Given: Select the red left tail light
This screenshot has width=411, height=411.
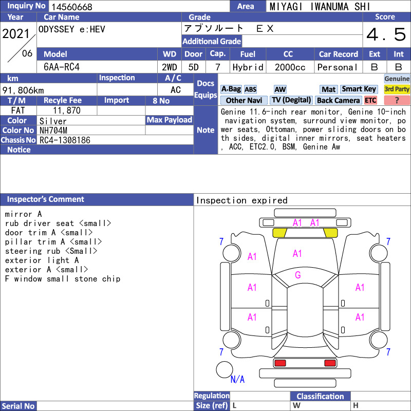Looking at the screenshot, I should point(280,363).
